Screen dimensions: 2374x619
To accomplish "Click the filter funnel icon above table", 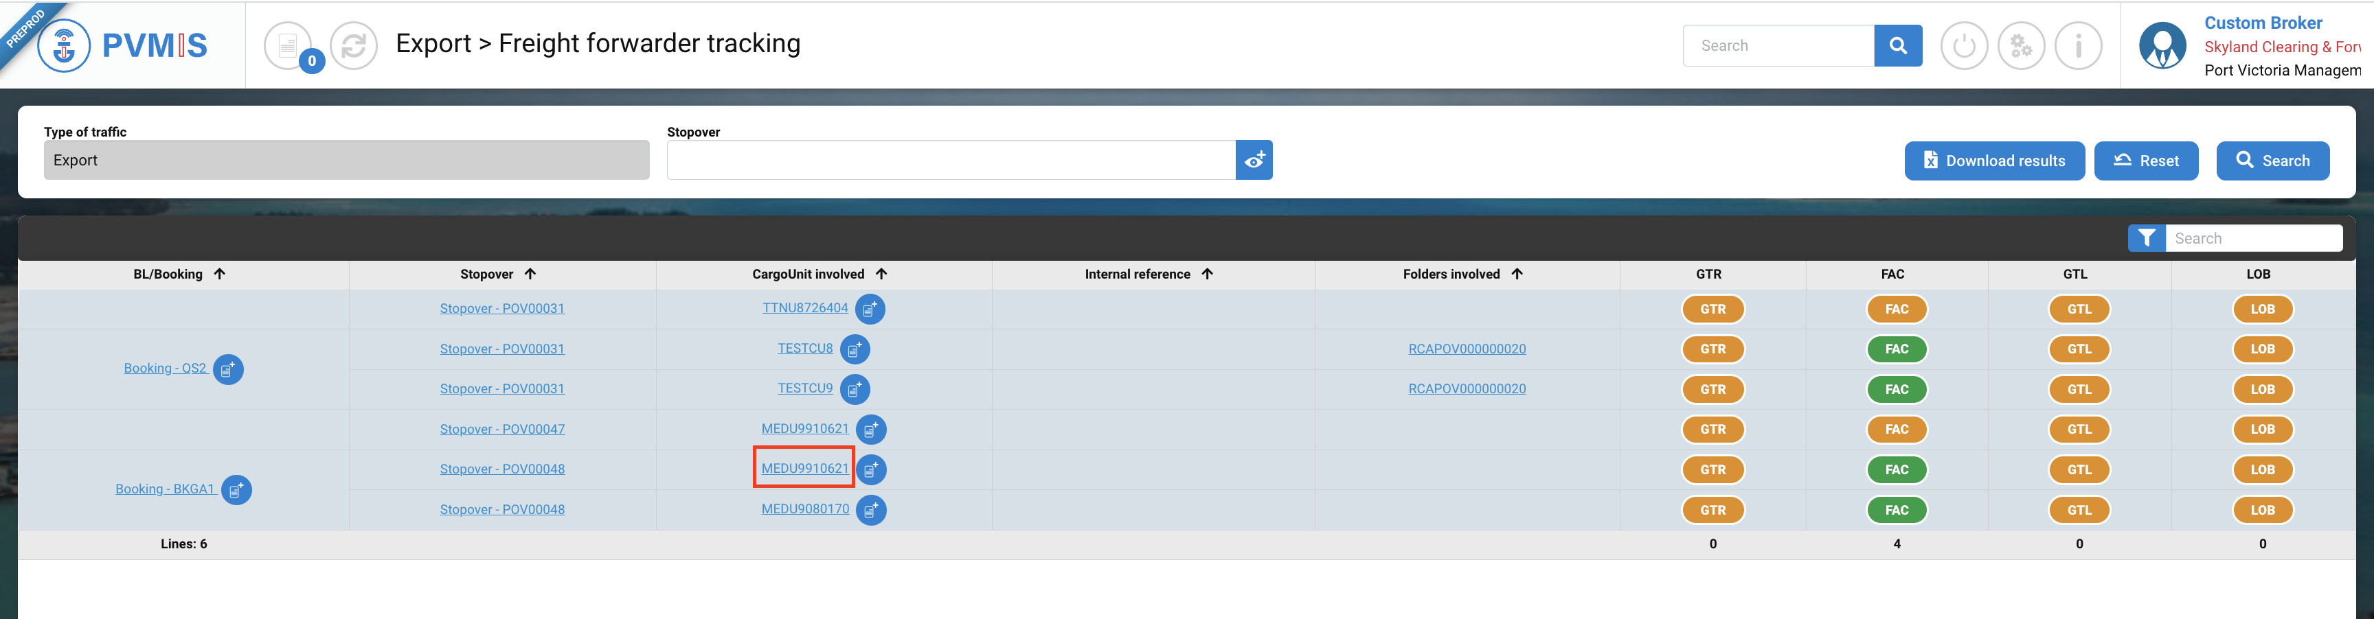I will click(x=2147, y=239).
